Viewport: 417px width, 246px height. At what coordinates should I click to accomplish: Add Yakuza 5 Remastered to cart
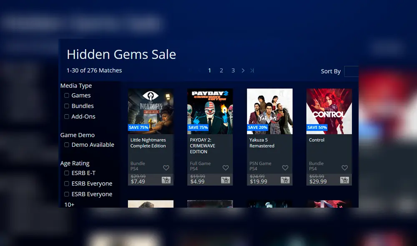coord(285,180)
